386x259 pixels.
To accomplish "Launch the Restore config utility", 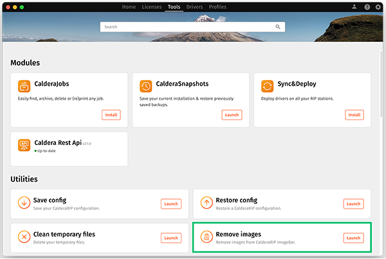I will click(353, 204).
